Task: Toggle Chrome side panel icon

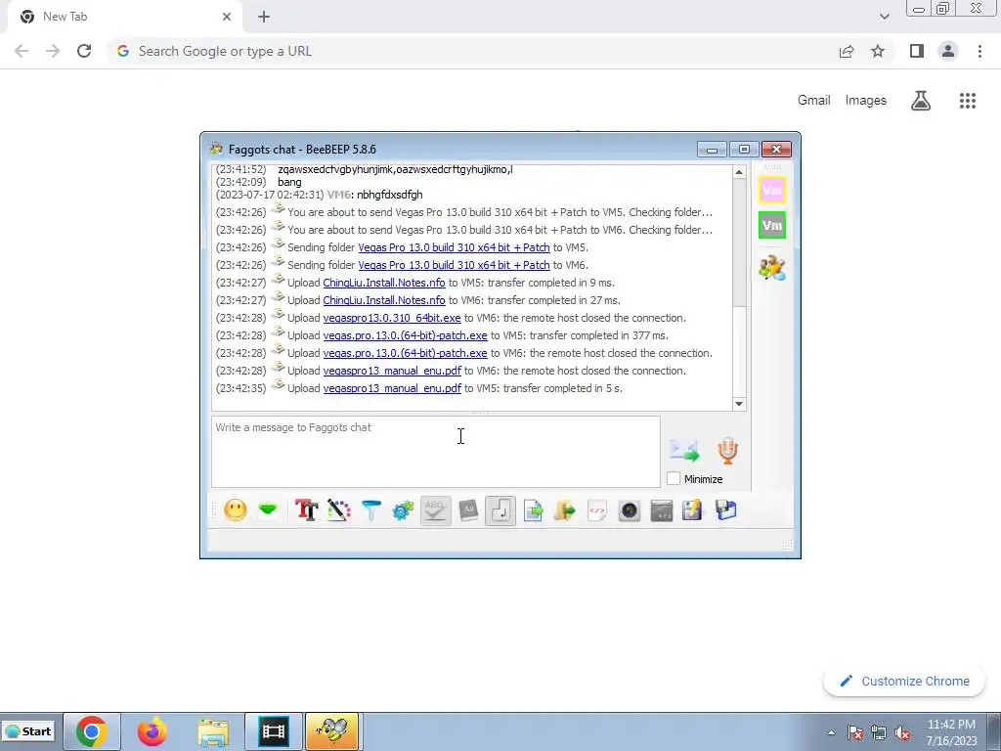Action: [x=917, y=51]
